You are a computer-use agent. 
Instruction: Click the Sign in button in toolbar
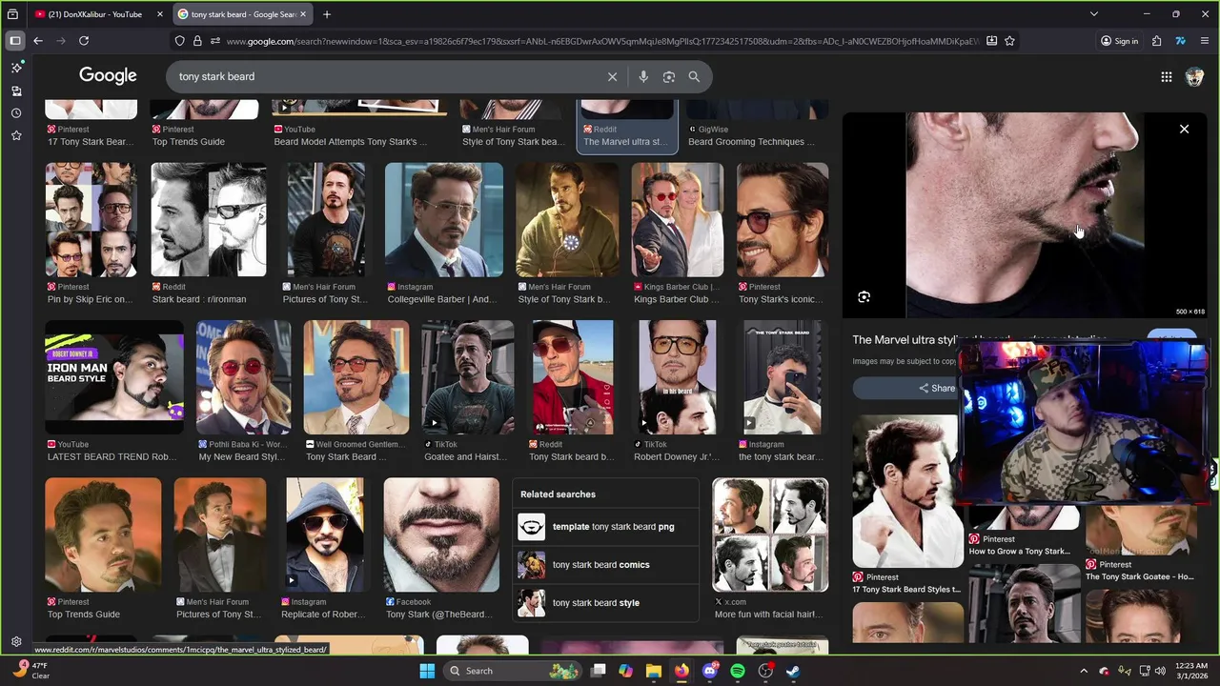(x=1119, y=41)
